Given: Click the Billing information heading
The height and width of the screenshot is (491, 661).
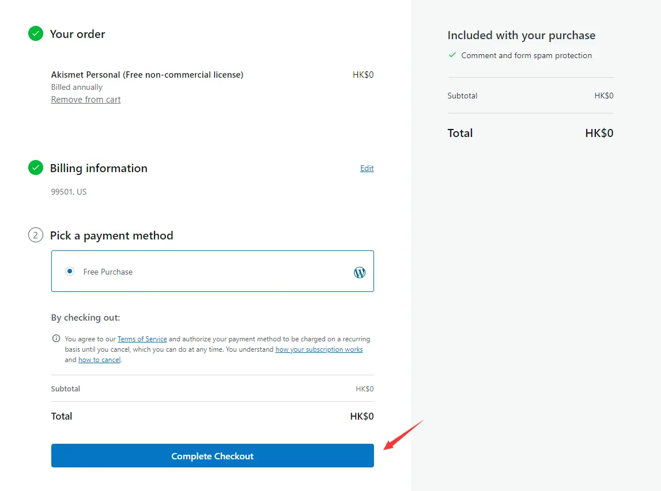Looking at the screenshot, I should pos(99,169).
